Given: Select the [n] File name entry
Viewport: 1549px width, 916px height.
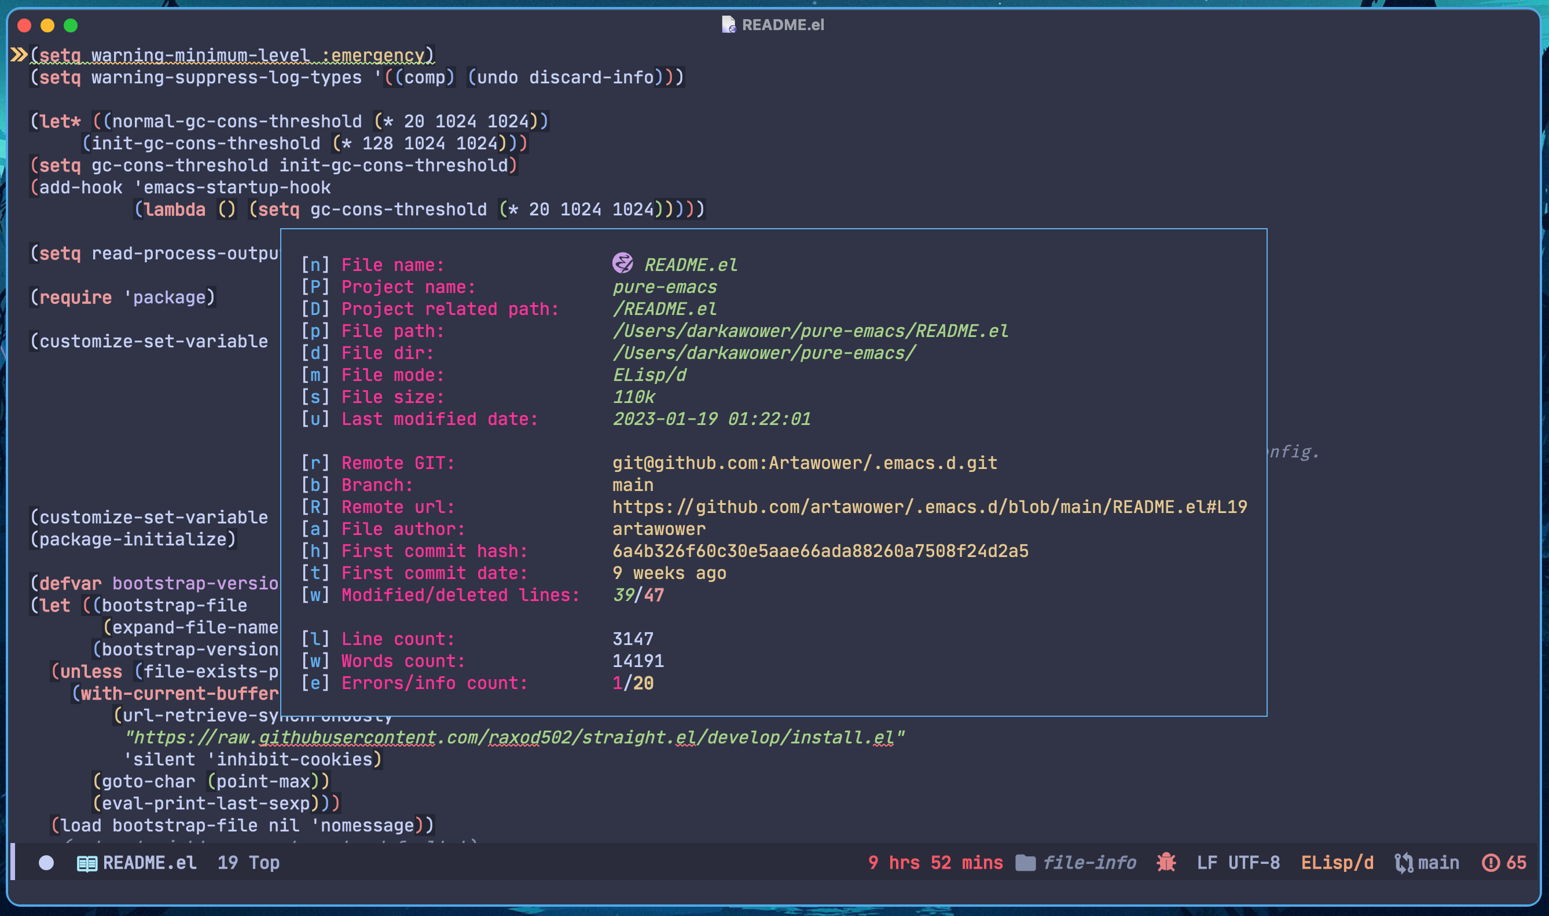Looking at the screenshot, I should coord(392,265).
